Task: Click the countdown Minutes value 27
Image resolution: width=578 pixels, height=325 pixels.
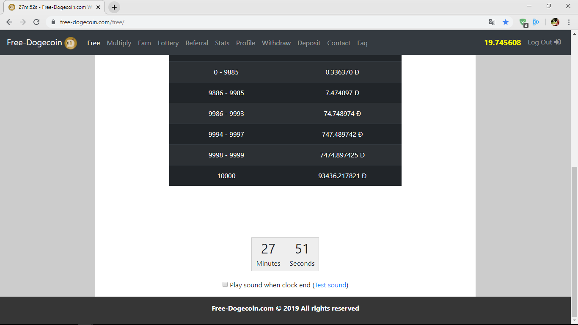Action: click(x=268, y=249)
